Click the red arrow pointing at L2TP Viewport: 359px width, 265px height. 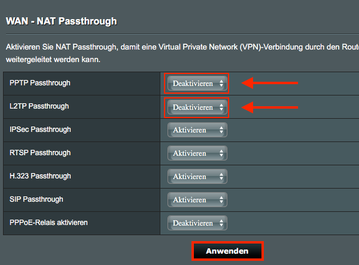click(270, 107)
